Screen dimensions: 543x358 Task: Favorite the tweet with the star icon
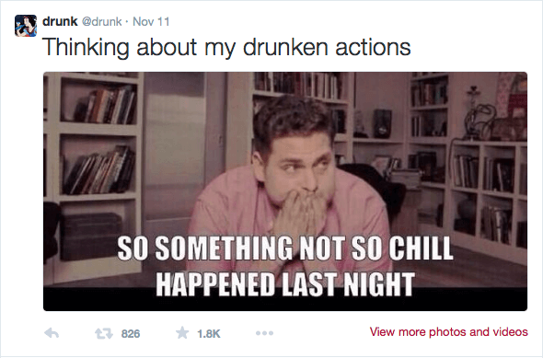(182, 333)
